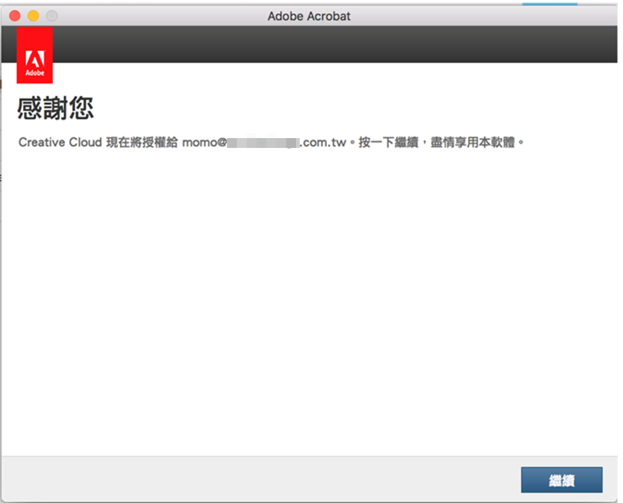Close the Adobe Acrobat window
The image size is (623, 503).
[15, 16]
